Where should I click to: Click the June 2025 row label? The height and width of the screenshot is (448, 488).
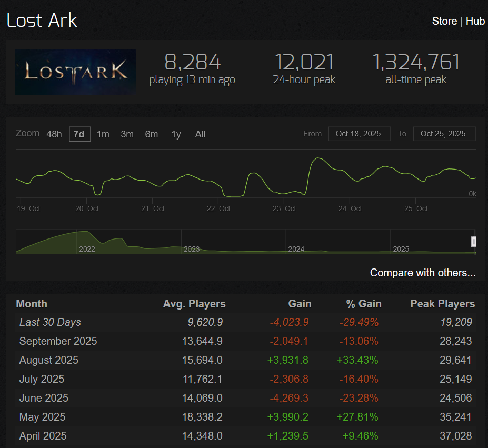click(44, 398)
